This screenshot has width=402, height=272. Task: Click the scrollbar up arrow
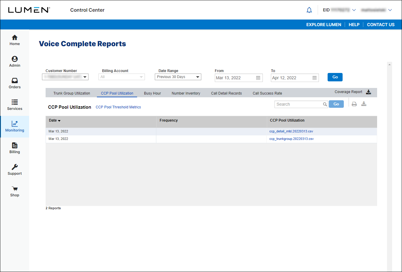coord(390,65)
